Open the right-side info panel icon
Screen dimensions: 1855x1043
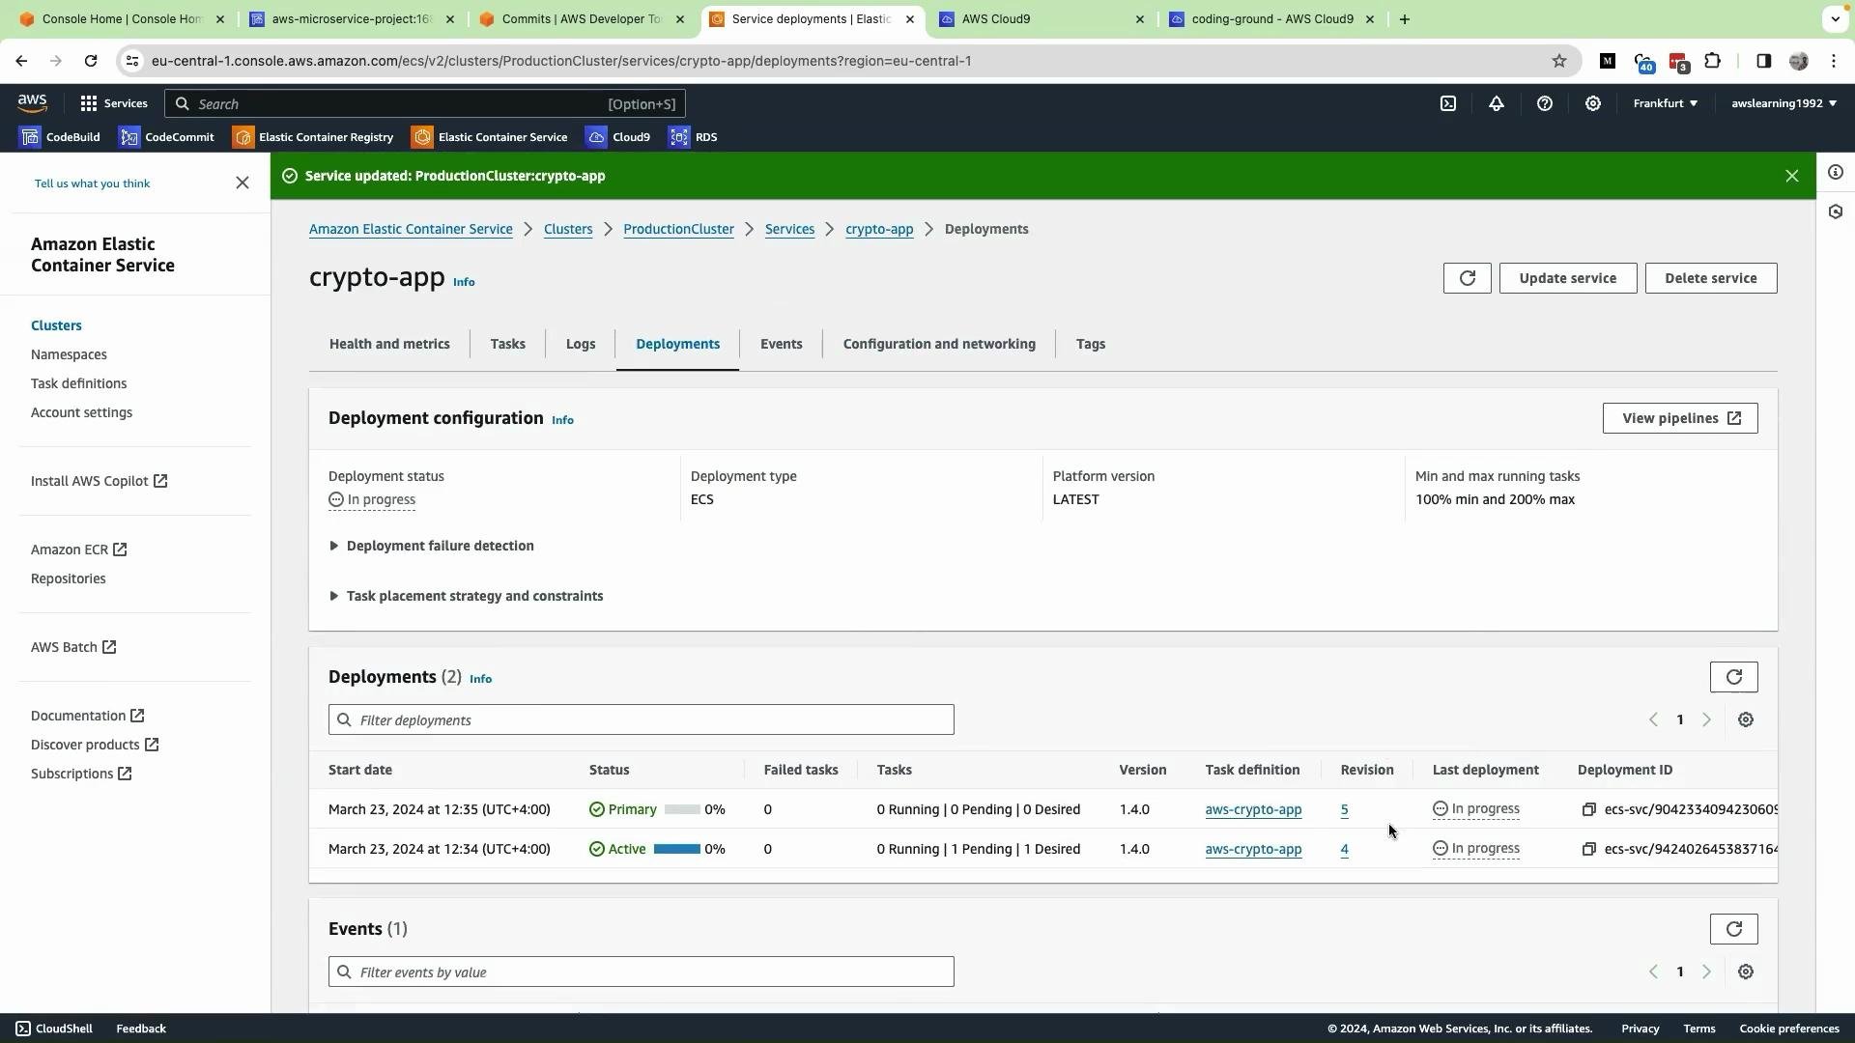coord(1835,172)
